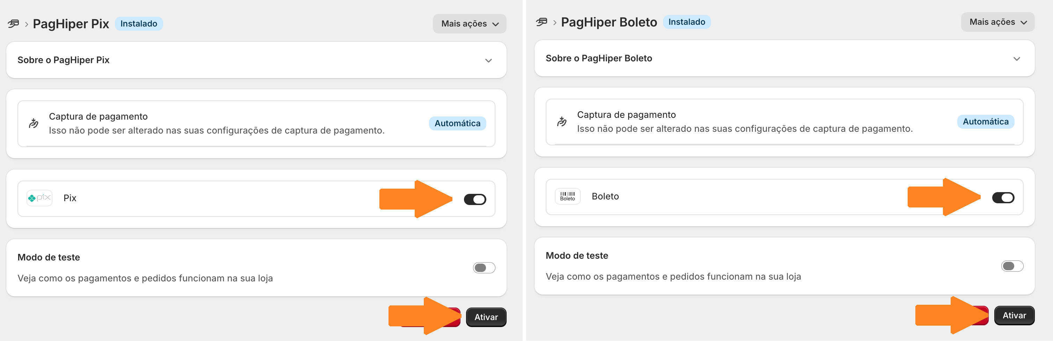Click Captura de pagamento label in Pix panel

tap(98, 116)
